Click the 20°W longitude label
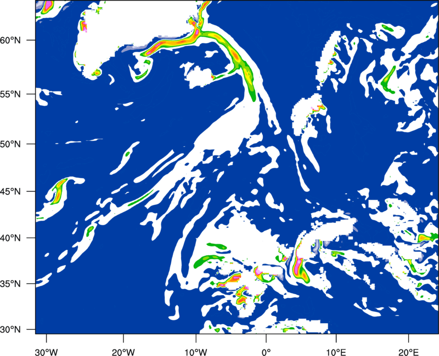The width and height of the screenshot is (439, 356). (x=123, y=352)
